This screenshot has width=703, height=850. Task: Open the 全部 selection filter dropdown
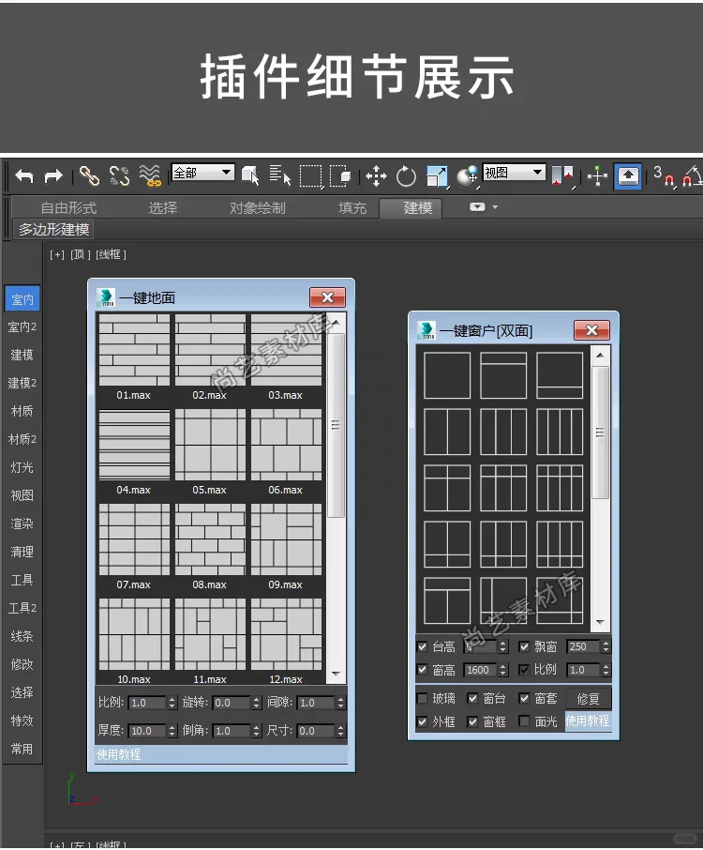click(x=202, y=173)
